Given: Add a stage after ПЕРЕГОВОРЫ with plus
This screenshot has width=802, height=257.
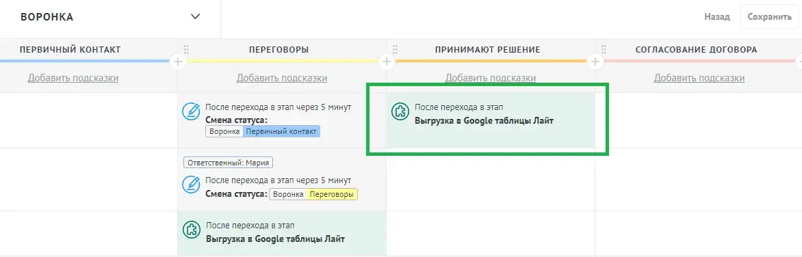Looking at the screenshot, I should coord(386,62).
